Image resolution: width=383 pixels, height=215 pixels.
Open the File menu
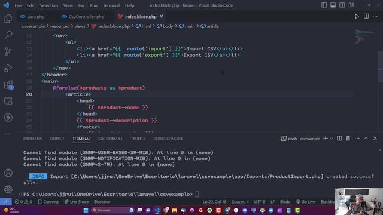coord(18,5)
